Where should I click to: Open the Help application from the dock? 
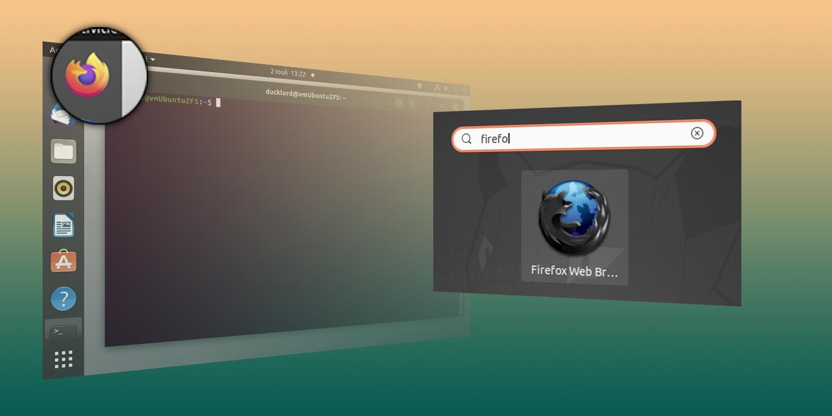(63, 298)
